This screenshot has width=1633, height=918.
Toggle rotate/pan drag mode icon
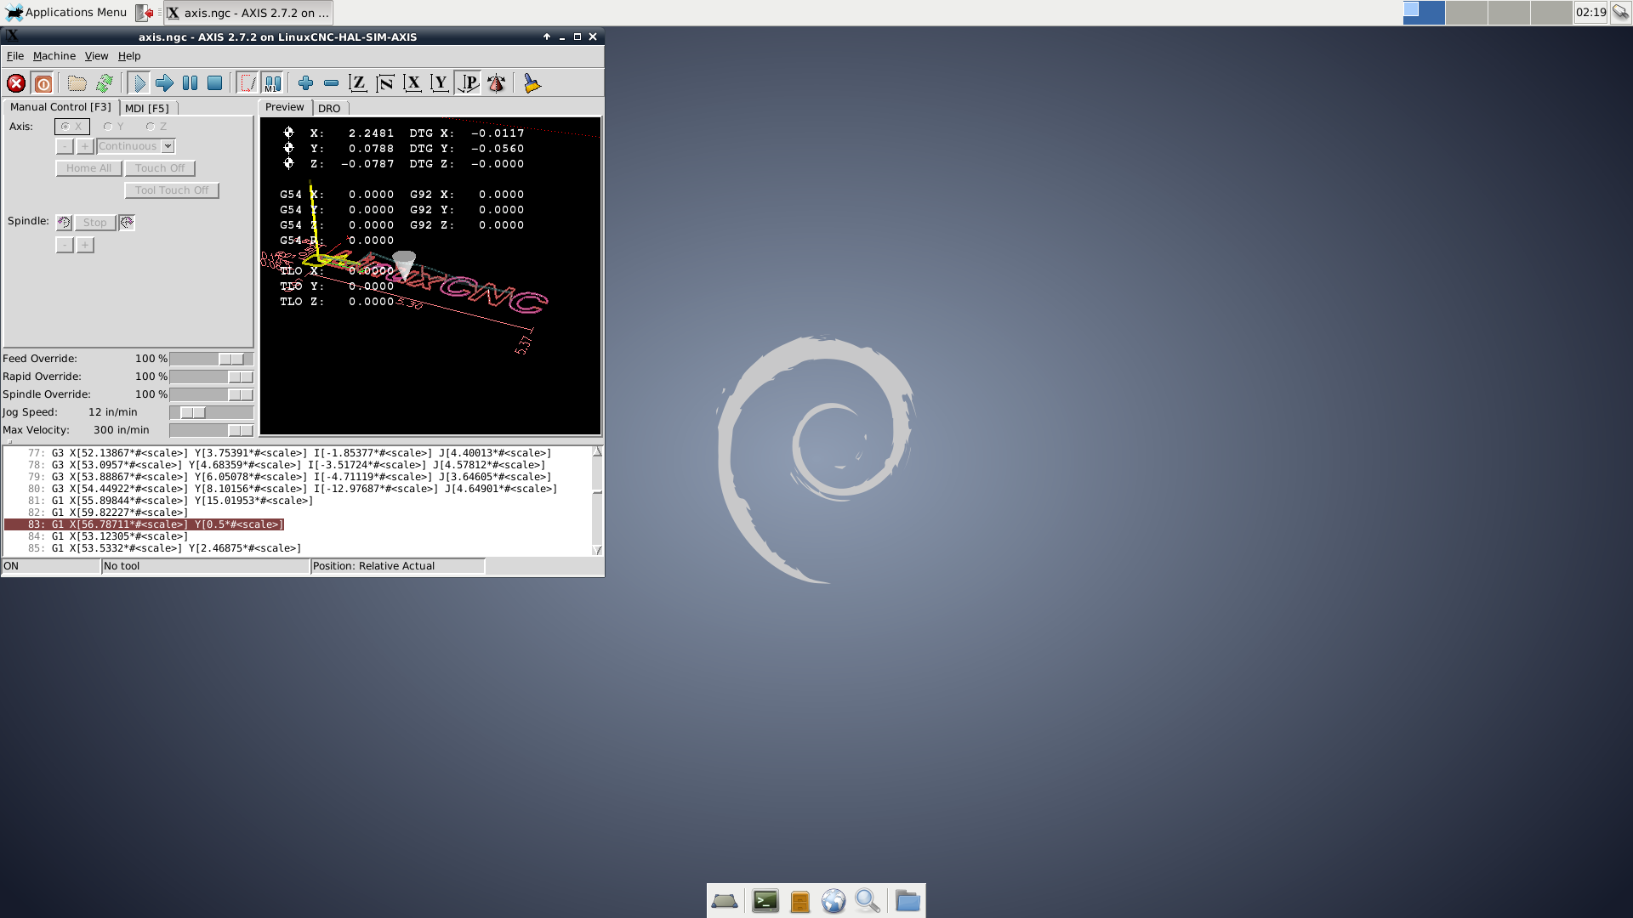496,83
